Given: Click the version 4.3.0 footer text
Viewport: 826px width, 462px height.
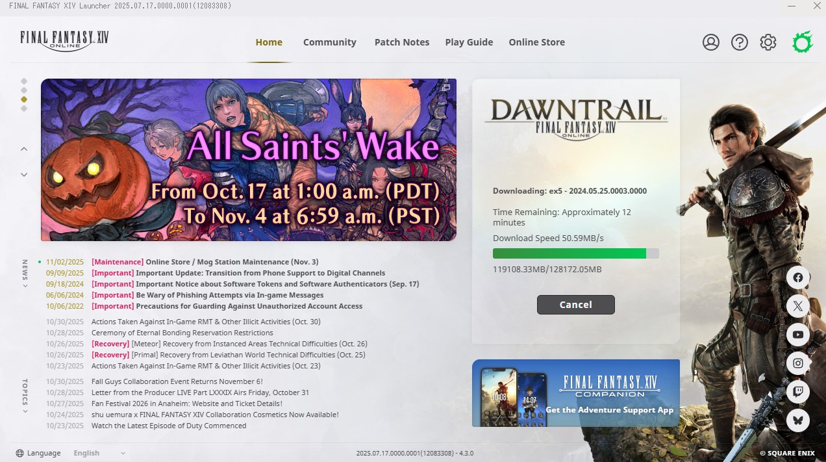Looking at the screenshot, I should (415, 453).
